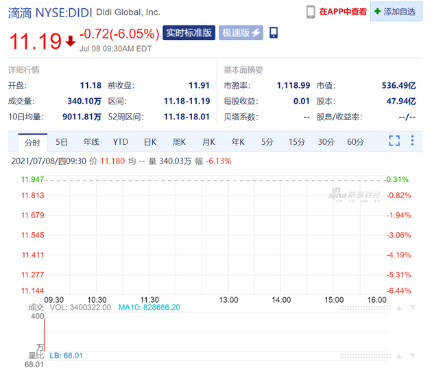Screen dimensions: 432x370
Task: Click the current price 11.19
Action: point(35,41)
